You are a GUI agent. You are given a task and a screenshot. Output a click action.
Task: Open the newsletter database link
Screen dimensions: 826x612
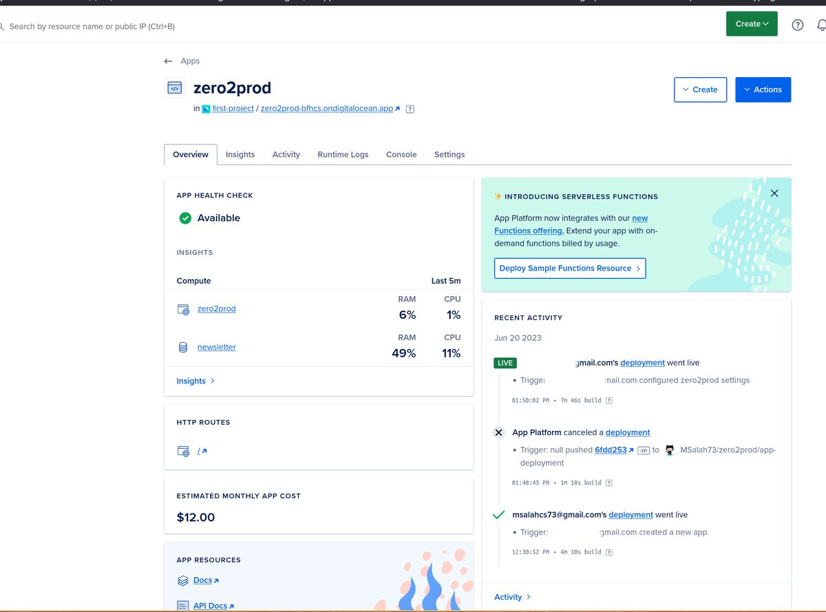coord(217,347)
